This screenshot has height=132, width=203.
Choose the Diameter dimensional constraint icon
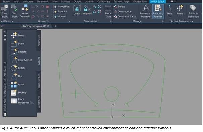99,7
